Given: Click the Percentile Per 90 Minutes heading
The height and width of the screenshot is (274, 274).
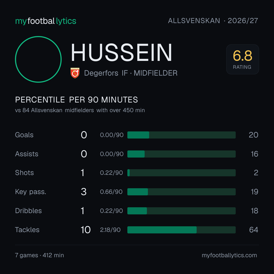Looking at the screenshot, I should (x=76, y=100).
